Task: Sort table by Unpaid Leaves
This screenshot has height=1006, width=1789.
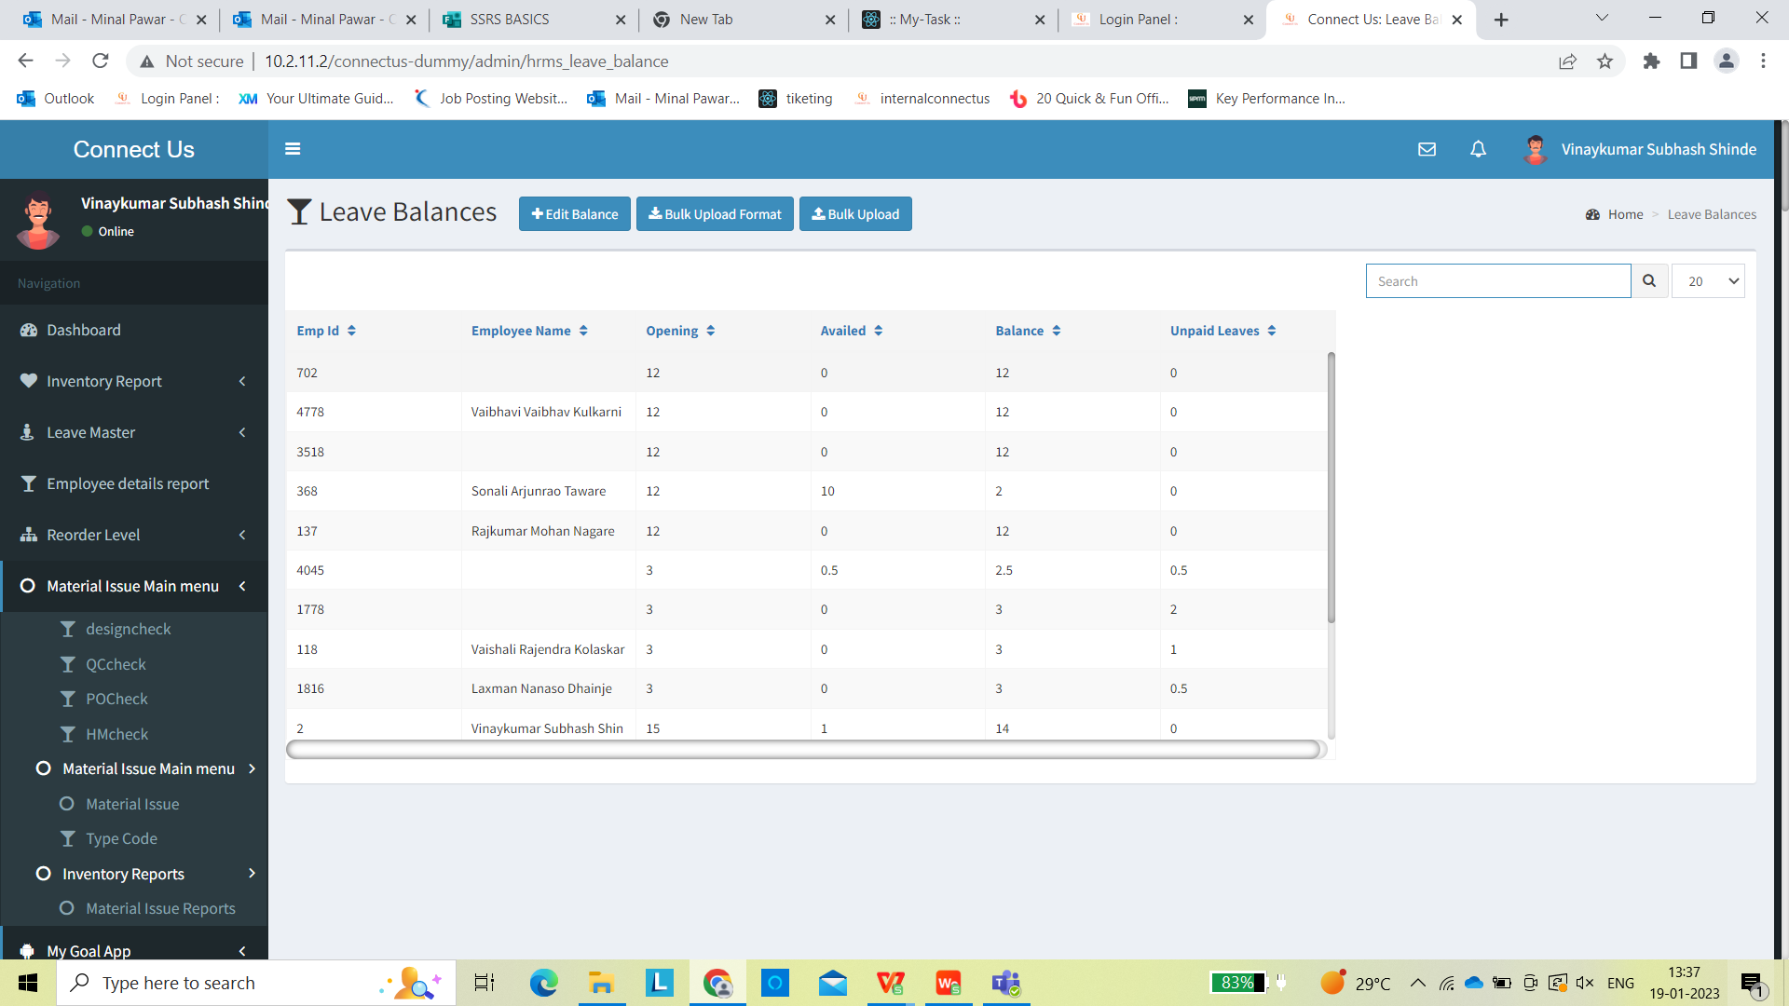Action: pyautogui.click(x=1222, y=331)
